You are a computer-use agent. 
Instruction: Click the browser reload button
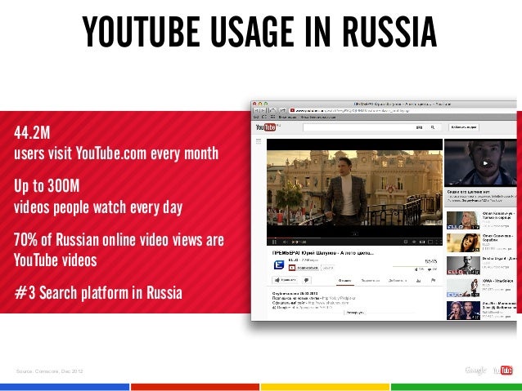pos(272,110)
